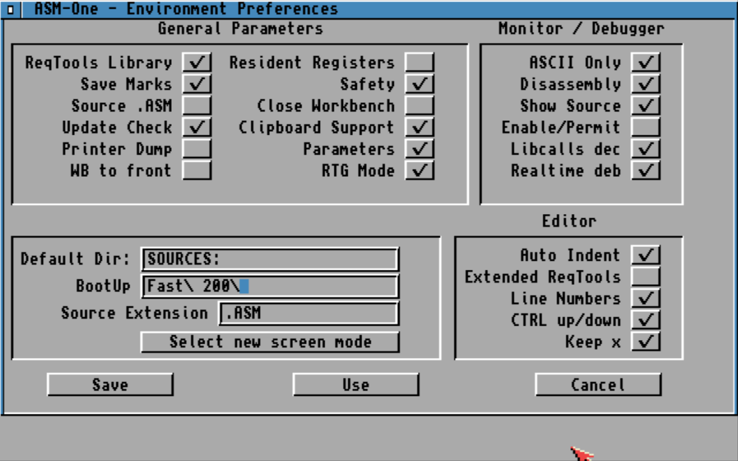Toggle the Line Numbers checkbox
Screen dimensions: 738x461
coord(646,298)
